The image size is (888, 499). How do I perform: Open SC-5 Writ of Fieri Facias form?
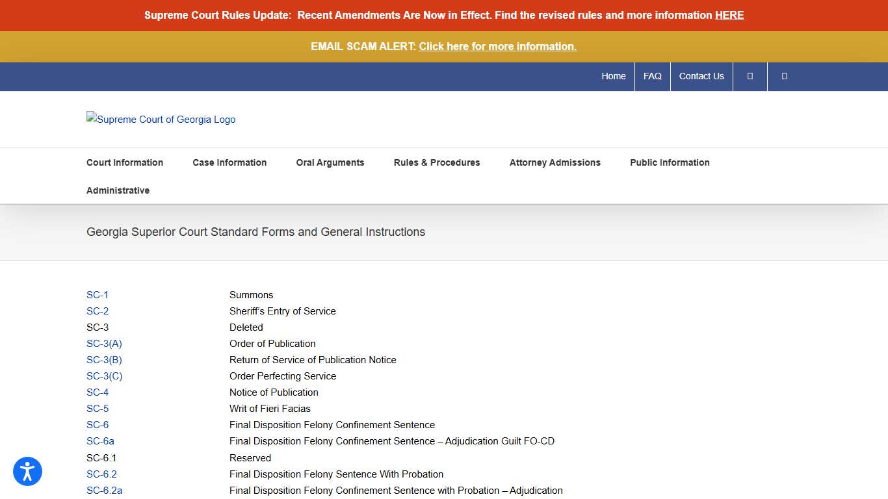(x=97, y=408)
